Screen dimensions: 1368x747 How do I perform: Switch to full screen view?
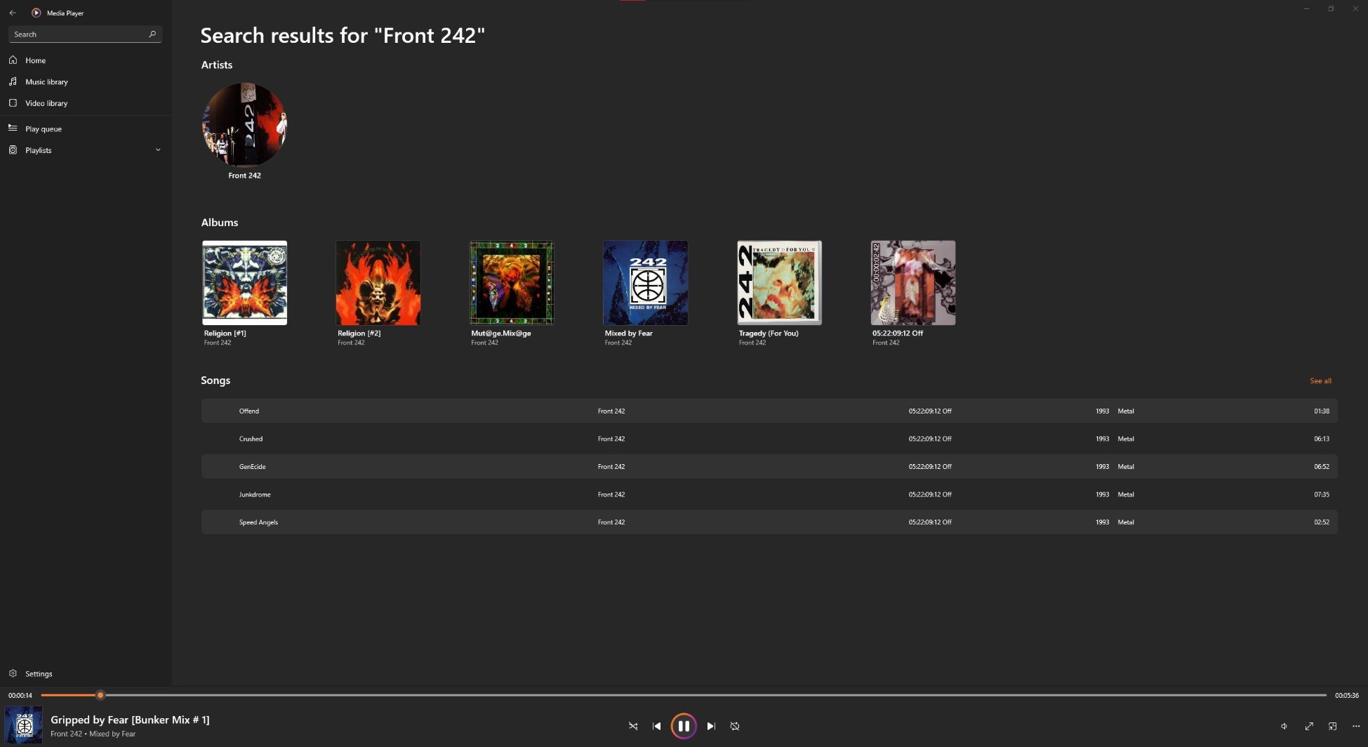click(1309, 726)
